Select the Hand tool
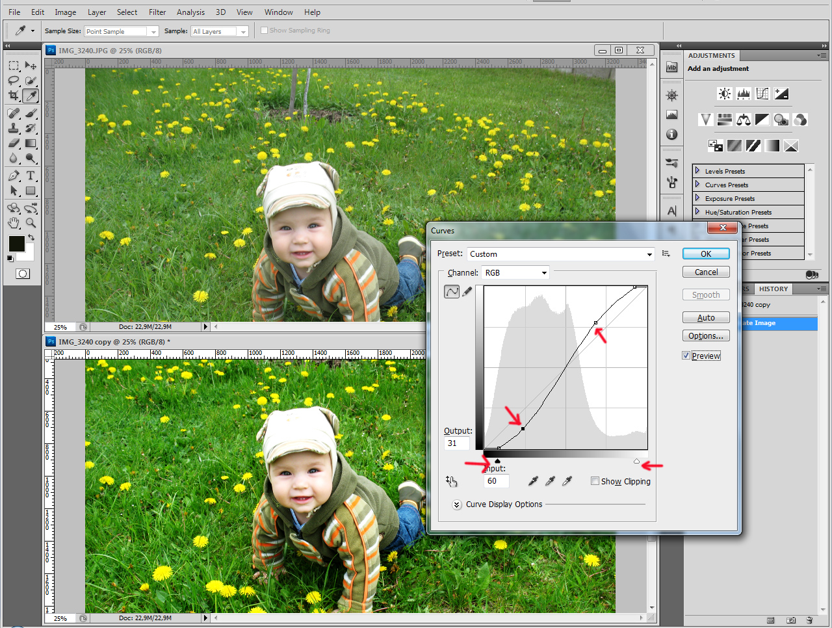The height and width of the screenshot is (628, 832). [x=14, y=223]
